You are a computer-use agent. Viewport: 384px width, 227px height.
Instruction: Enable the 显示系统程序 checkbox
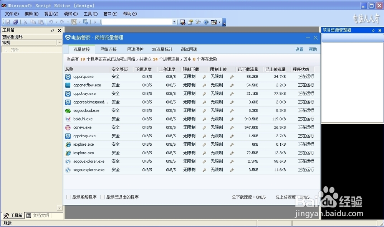(x=69, y=197)
